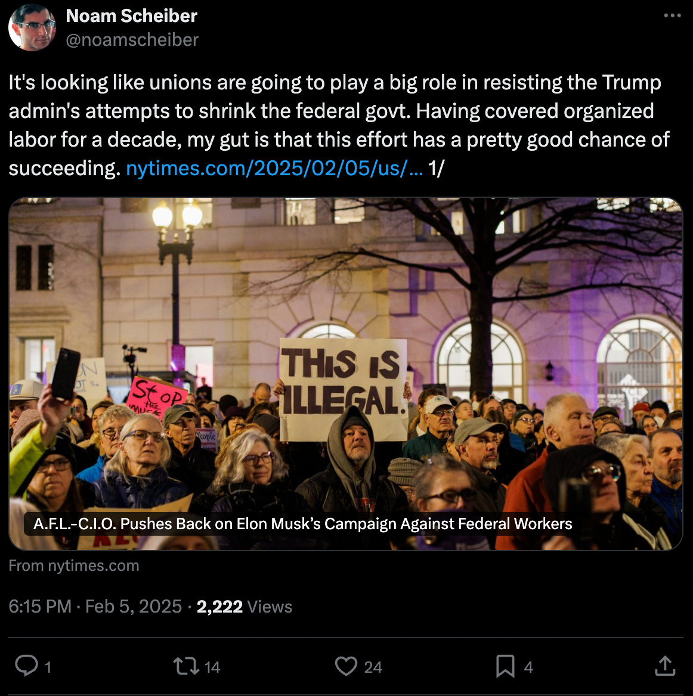Click the @noamscheiber handle

(132, 40)
